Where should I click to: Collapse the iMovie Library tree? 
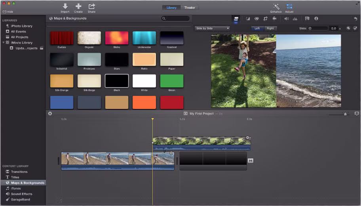[4, 43]
